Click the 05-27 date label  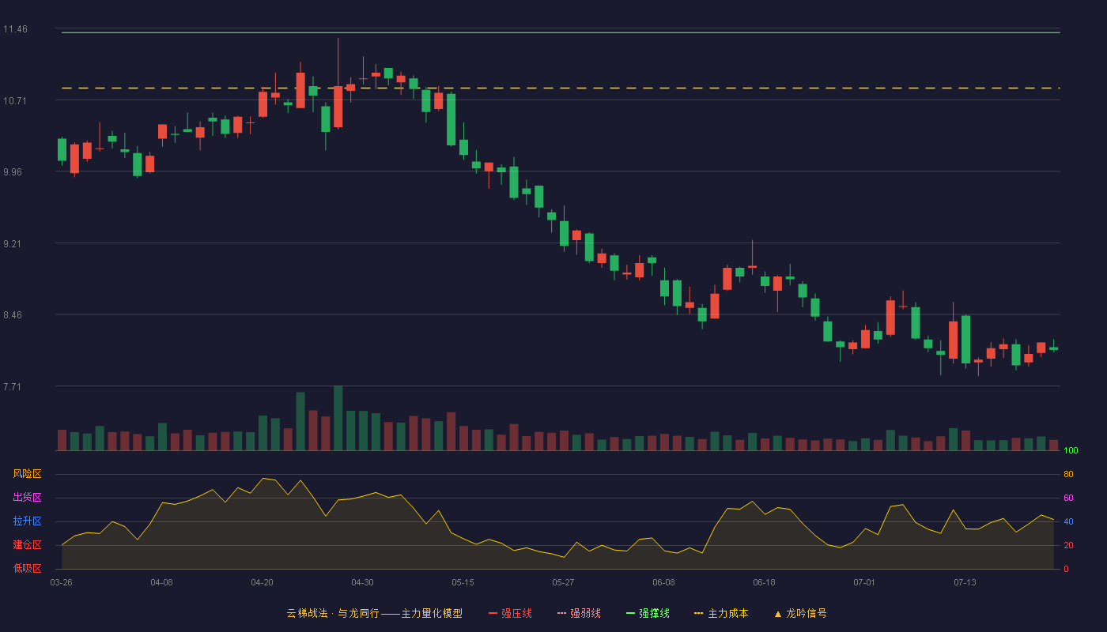564,582
